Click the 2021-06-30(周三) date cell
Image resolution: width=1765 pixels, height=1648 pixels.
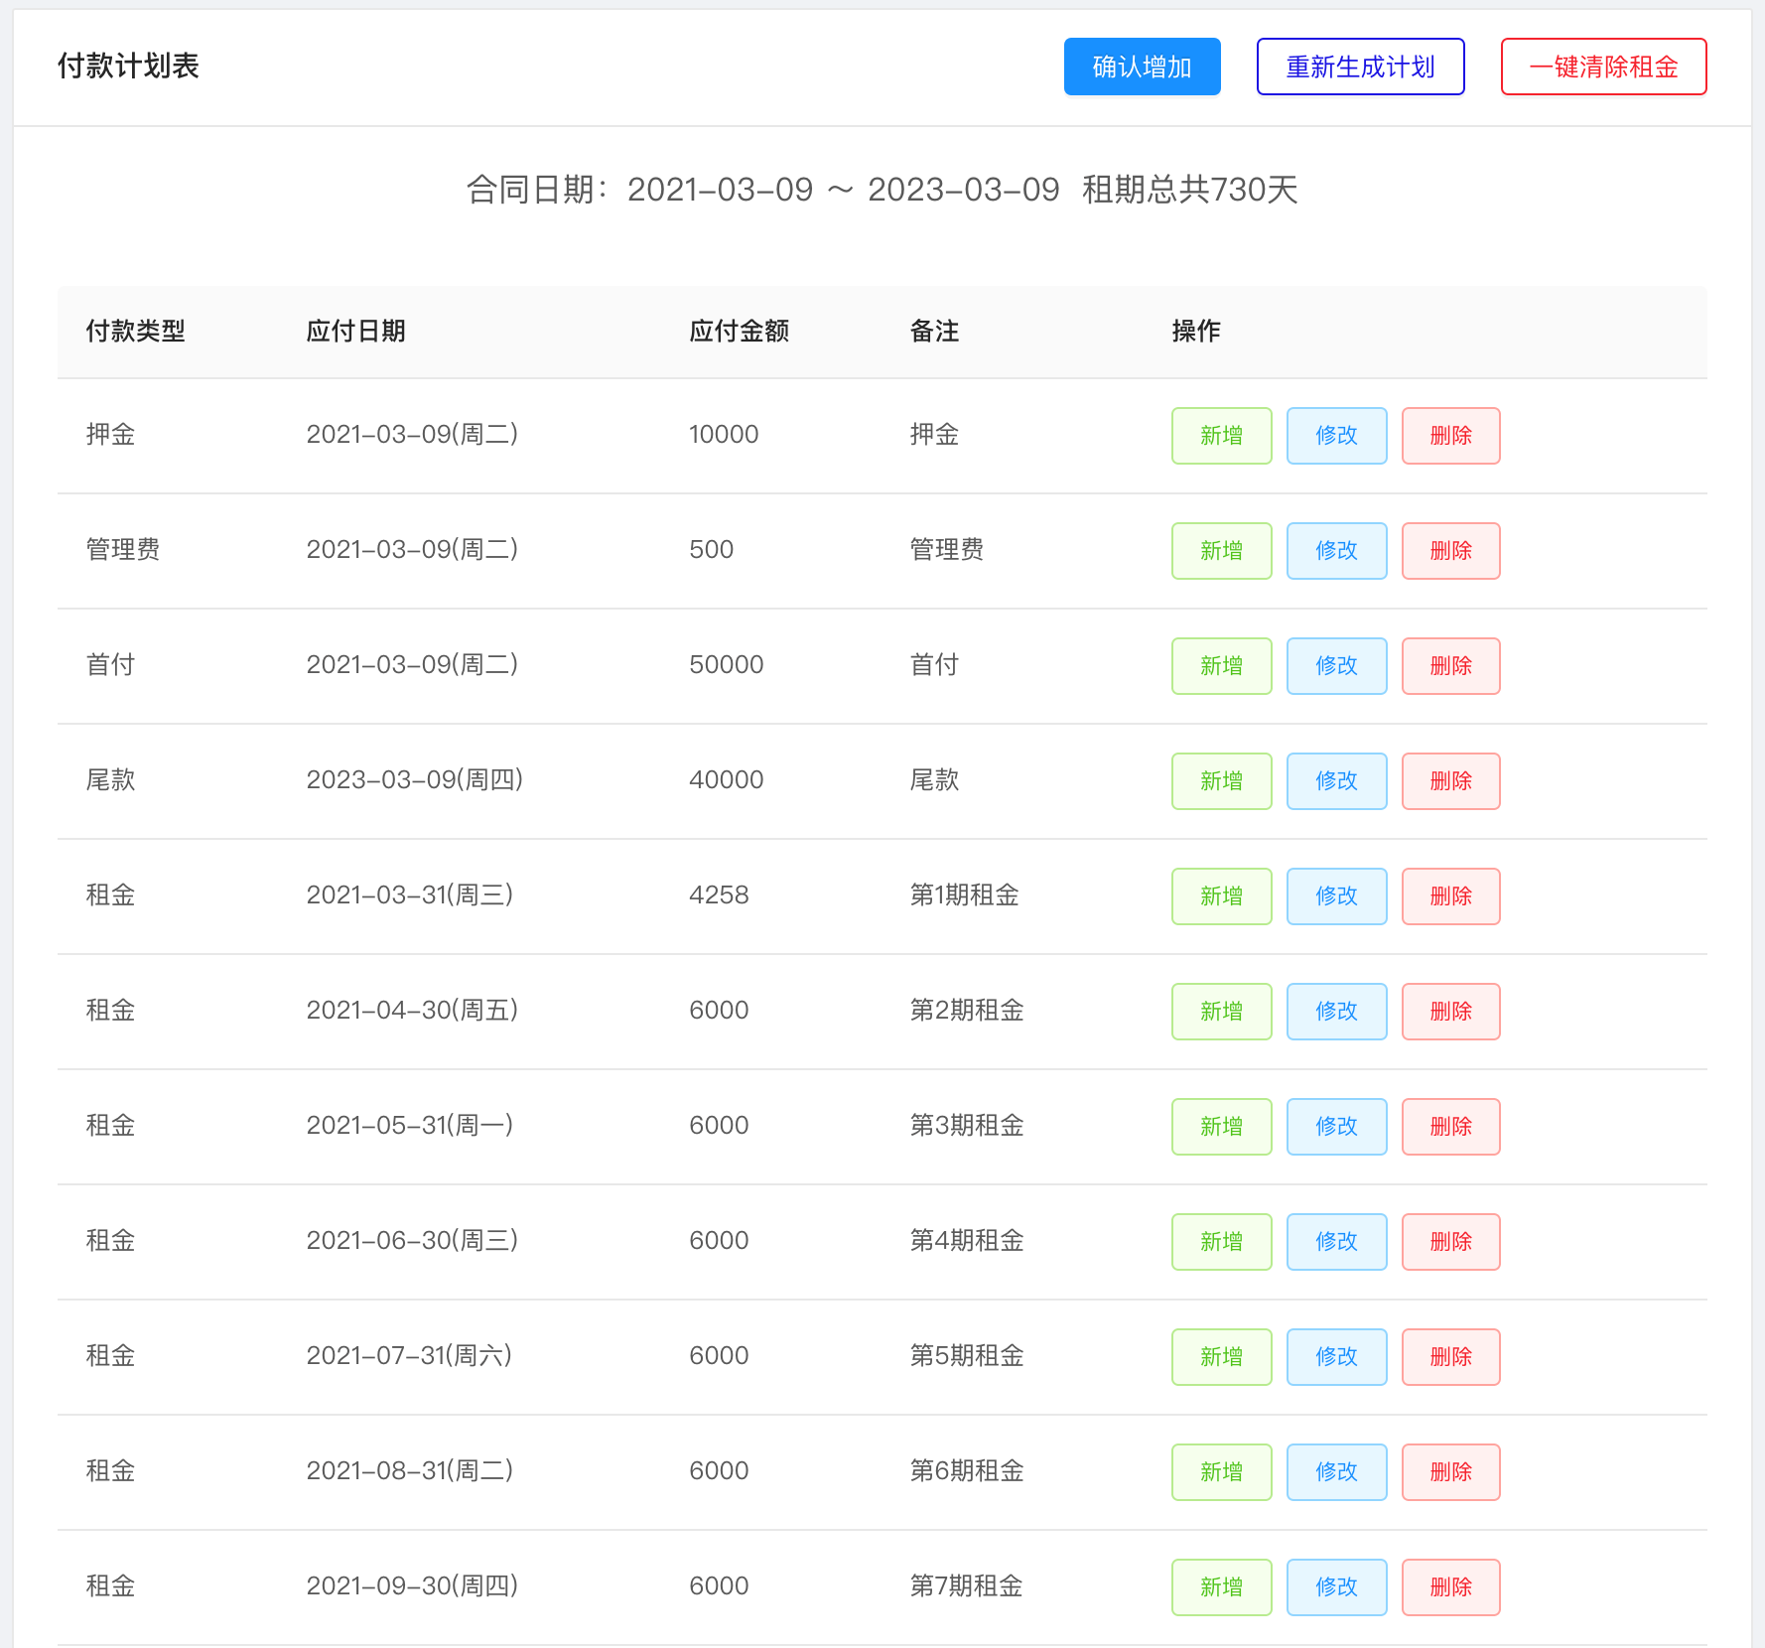(412, 1241)
